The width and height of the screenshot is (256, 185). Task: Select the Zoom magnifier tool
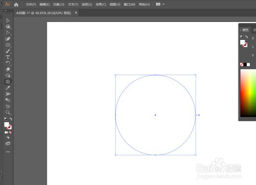coord(8,112)
